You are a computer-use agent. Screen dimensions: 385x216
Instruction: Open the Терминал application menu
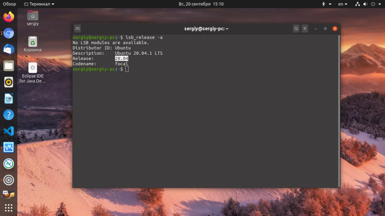pos(39,4)
